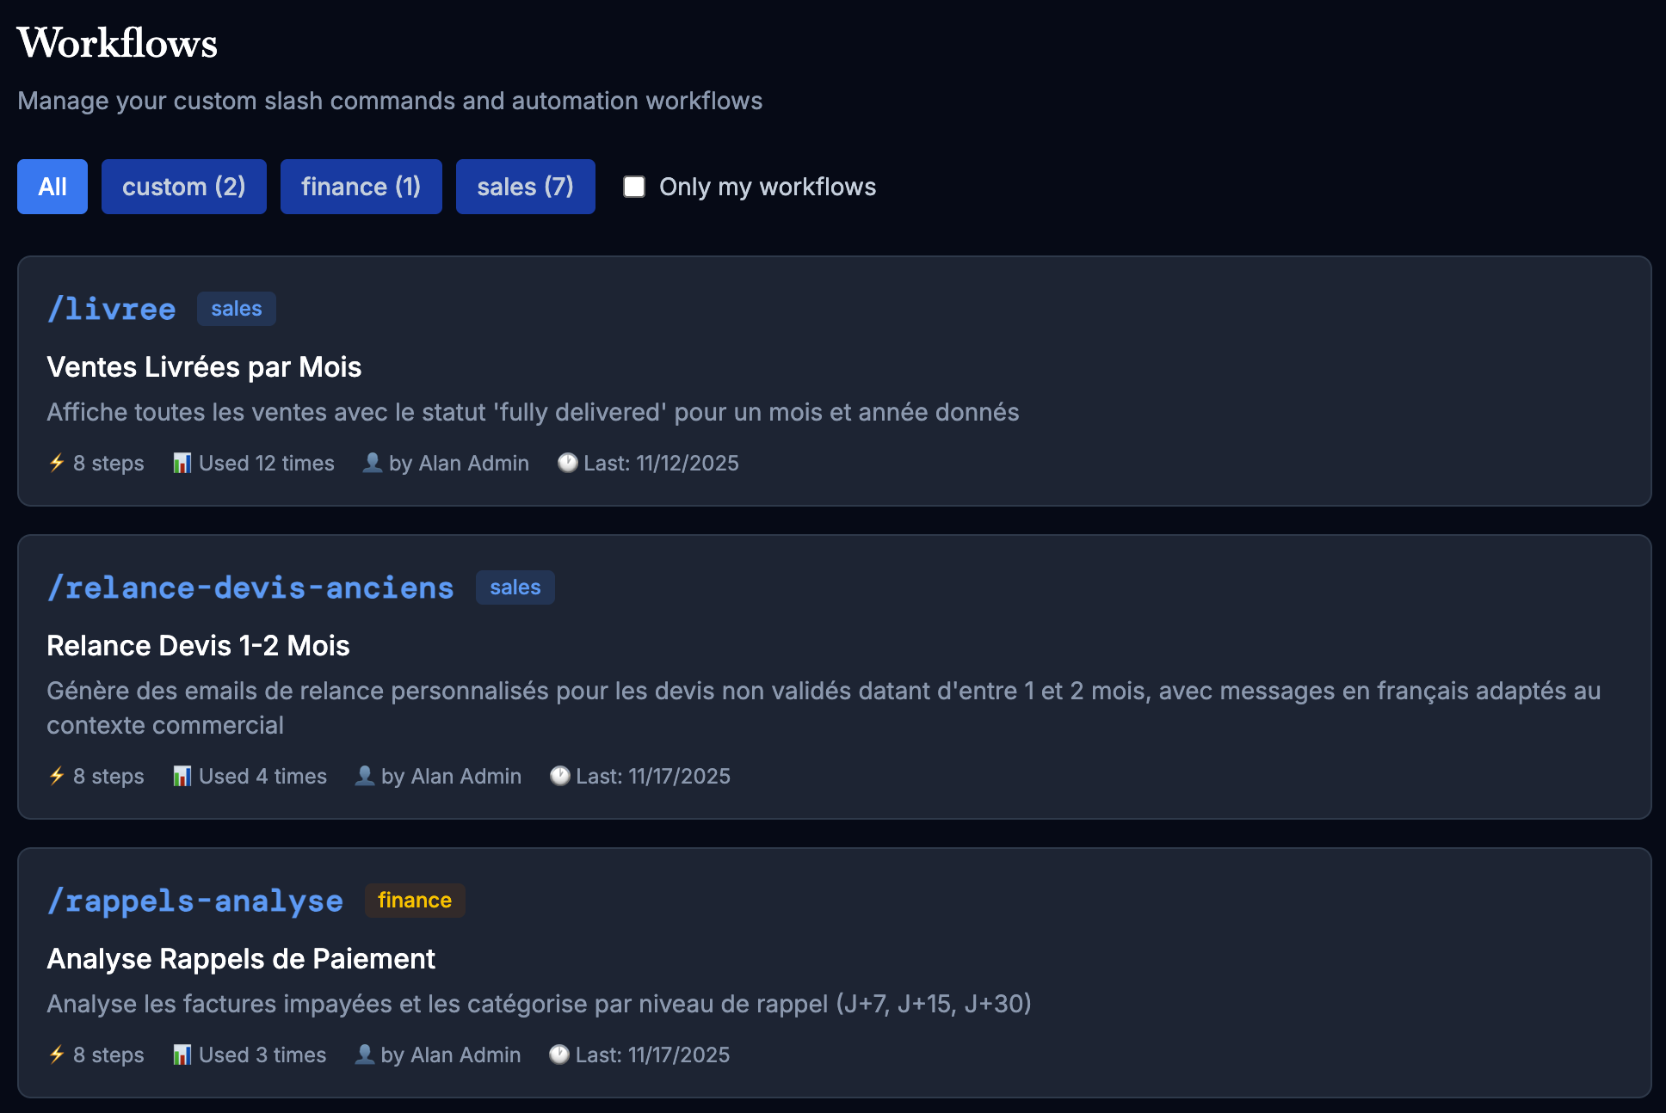Click the lightning bolt icon on /livree card

56,463
